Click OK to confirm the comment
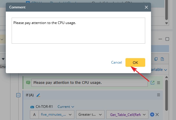 click(135, 62)
